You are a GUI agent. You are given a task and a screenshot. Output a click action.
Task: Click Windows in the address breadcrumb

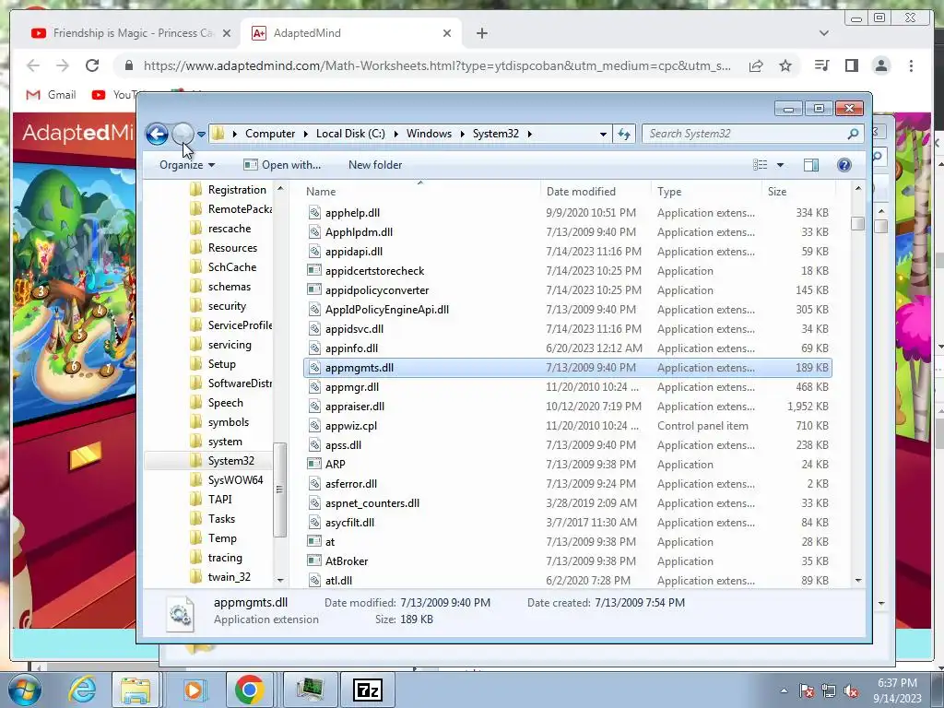[x=429, y=134]
